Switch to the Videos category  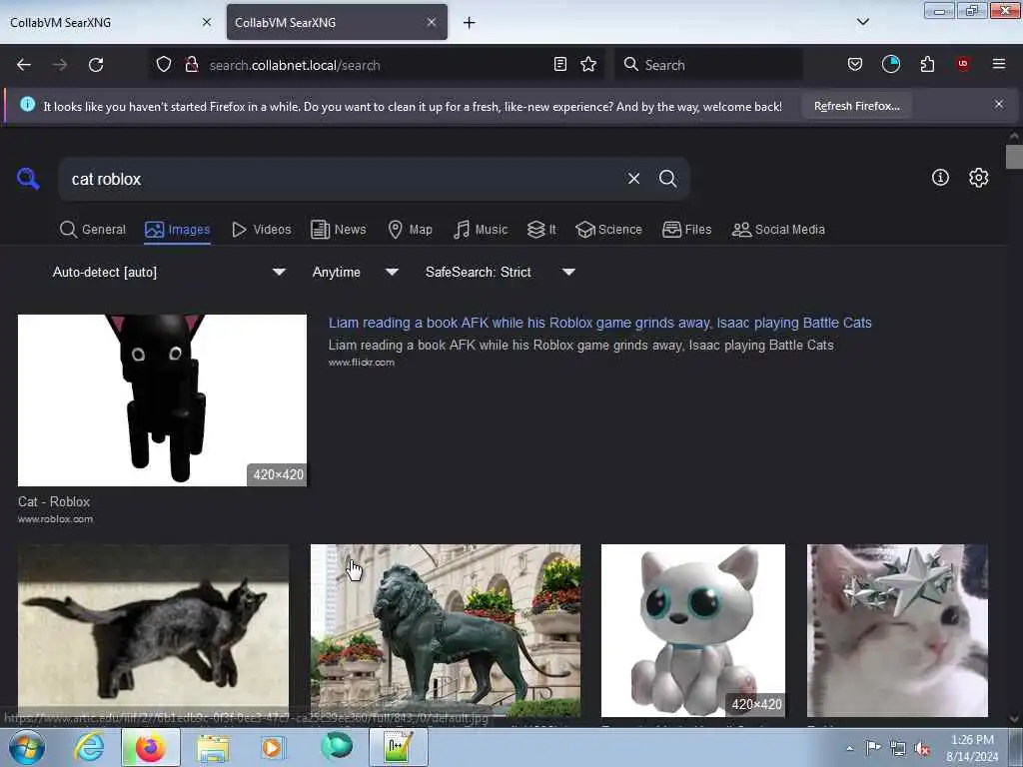tap(262, 230)
